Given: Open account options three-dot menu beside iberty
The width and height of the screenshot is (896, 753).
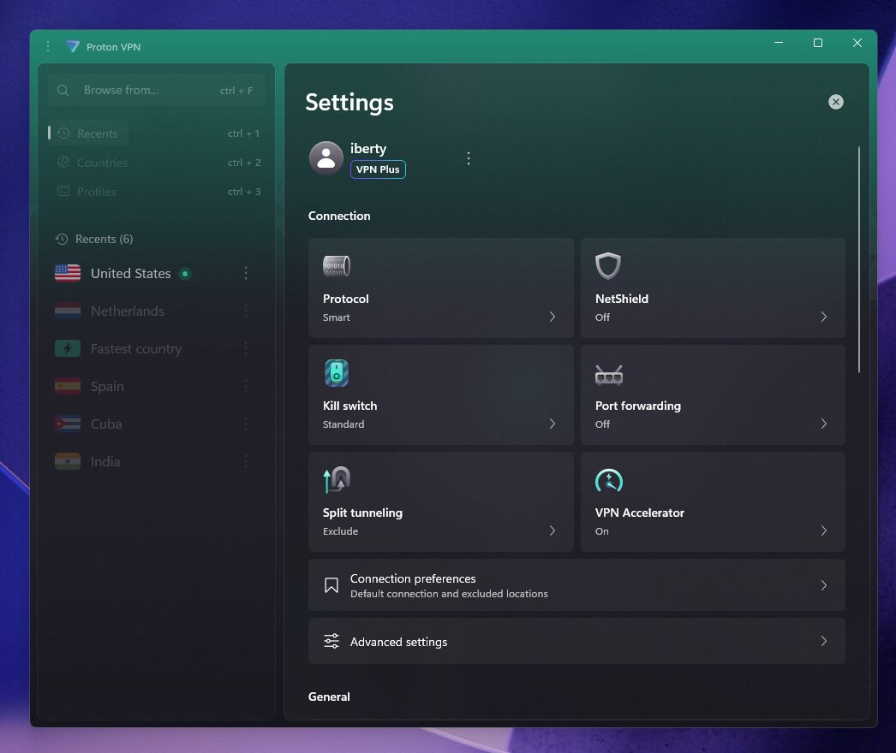Looking at the screenshot, I should 469,158.
